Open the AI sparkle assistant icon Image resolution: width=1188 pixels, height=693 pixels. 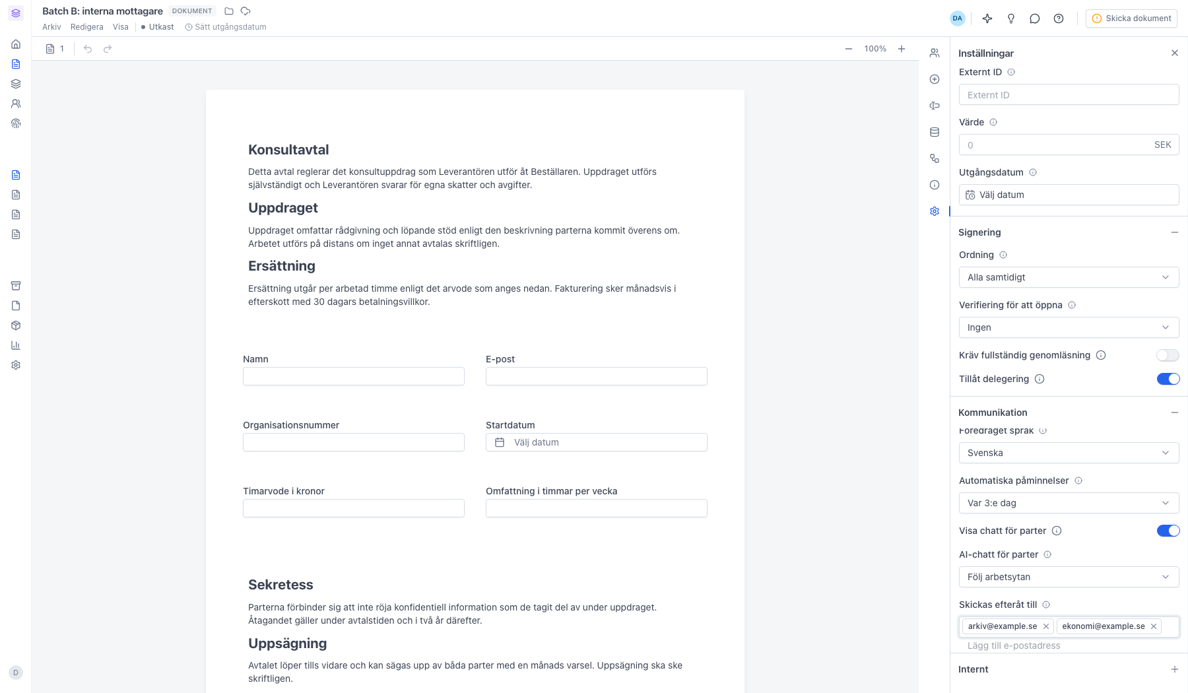click(x=987, y=18)
